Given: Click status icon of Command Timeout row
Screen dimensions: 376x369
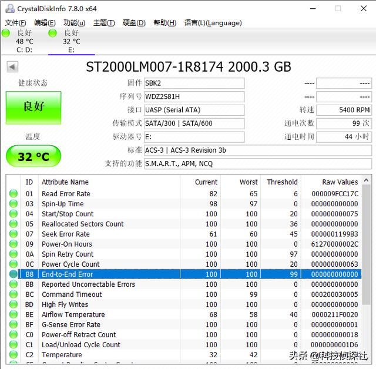Looking at the screenshot, I should (x=14, y=294).
